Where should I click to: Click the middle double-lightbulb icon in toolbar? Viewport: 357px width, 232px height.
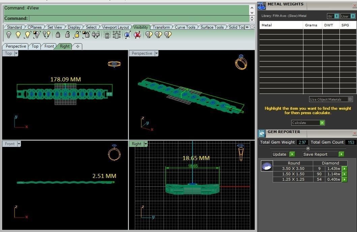[x=158, y=35]
